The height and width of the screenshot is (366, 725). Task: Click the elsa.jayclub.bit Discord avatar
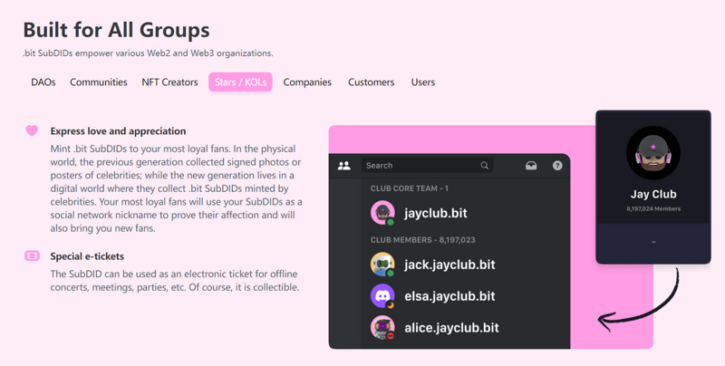pos(382,295)
